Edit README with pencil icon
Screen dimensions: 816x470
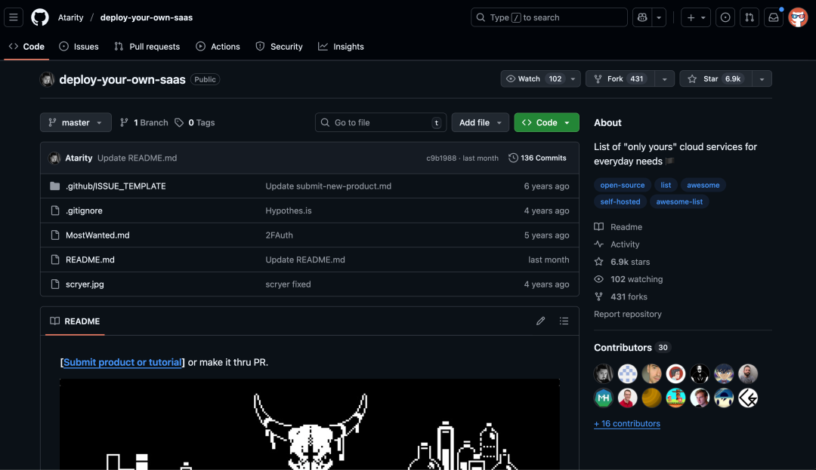(541, 321)
